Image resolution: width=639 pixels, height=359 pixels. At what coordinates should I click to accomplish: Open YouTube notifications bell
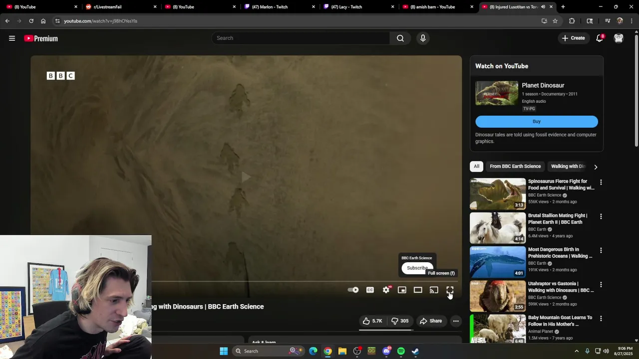600,38
